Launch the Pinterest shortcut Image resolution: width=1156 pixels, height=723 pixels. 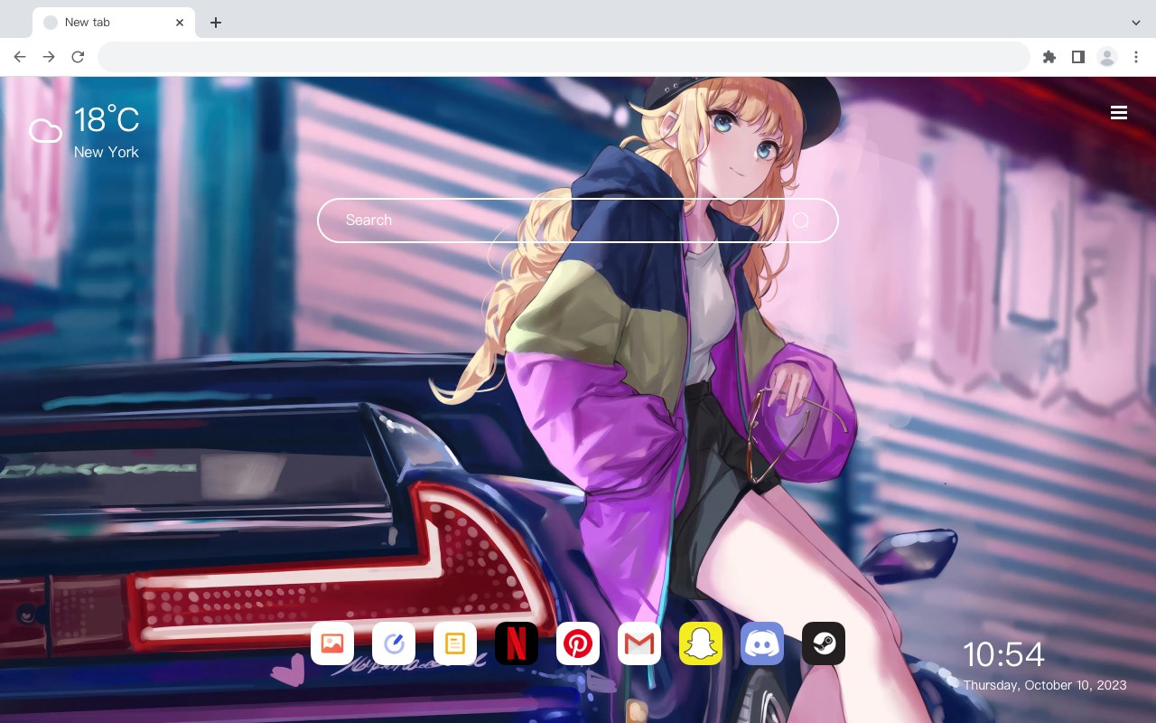coord(578,643)
